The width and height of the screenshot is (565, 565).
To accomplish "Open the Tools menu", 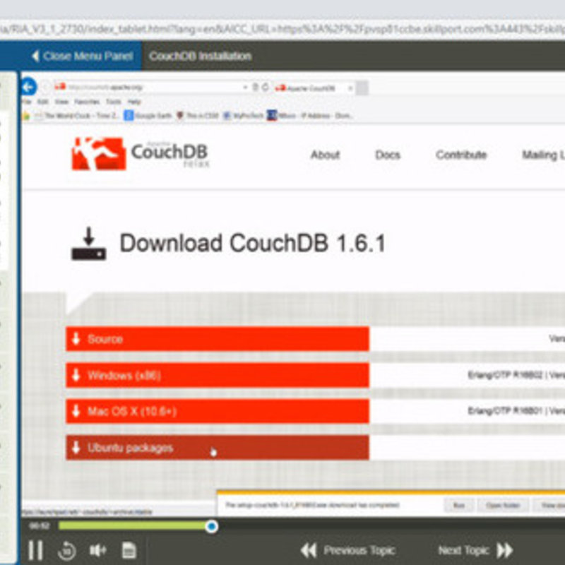I will (114, 102).
